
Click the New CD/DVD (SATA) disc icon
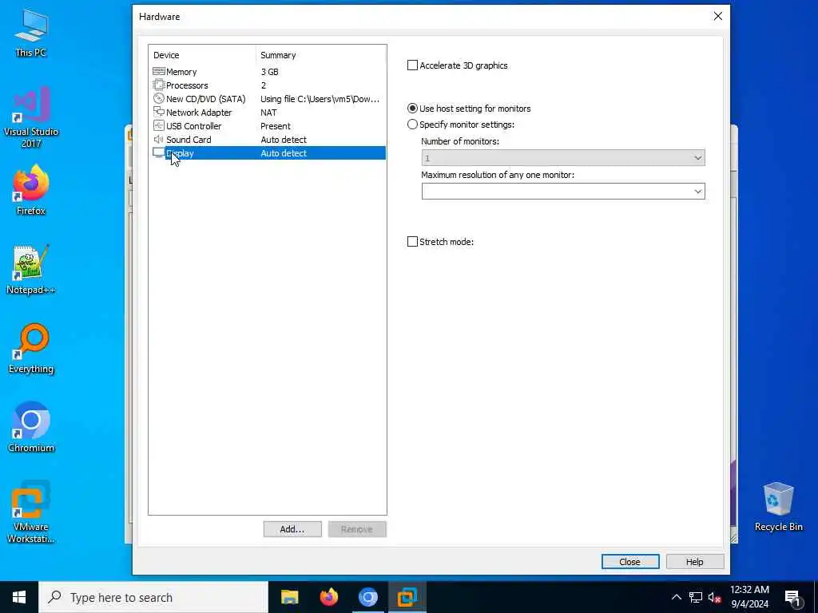(x=159, y=98)
